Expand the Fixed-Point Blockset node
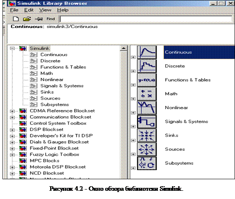Viewport: 235px width, 199px height. tap(12, 149)
